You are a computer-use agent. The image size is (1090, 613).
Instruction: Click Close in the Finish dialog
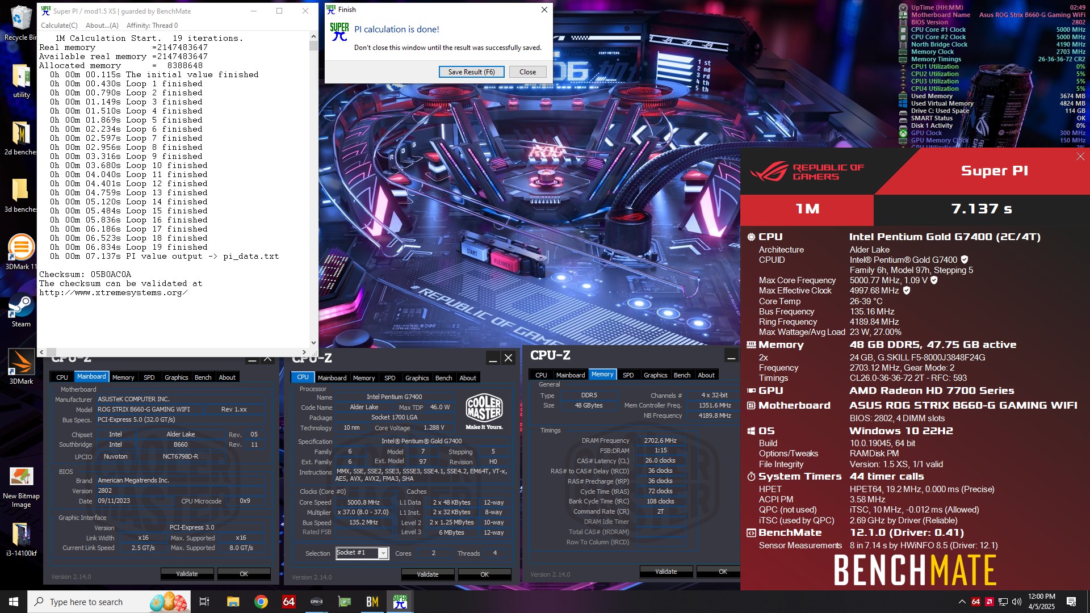coord(527,72)
